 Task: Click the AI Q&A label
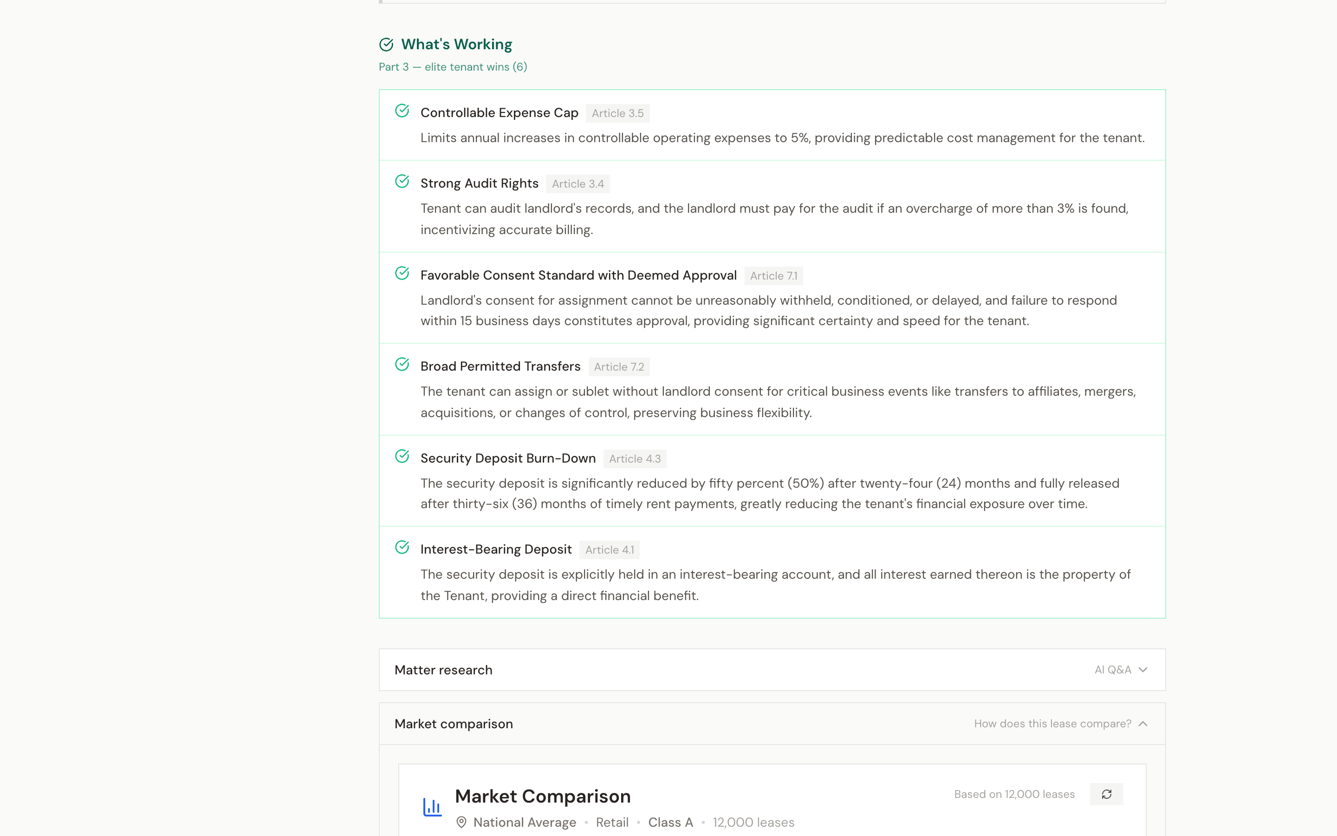tap(1113, 670)
